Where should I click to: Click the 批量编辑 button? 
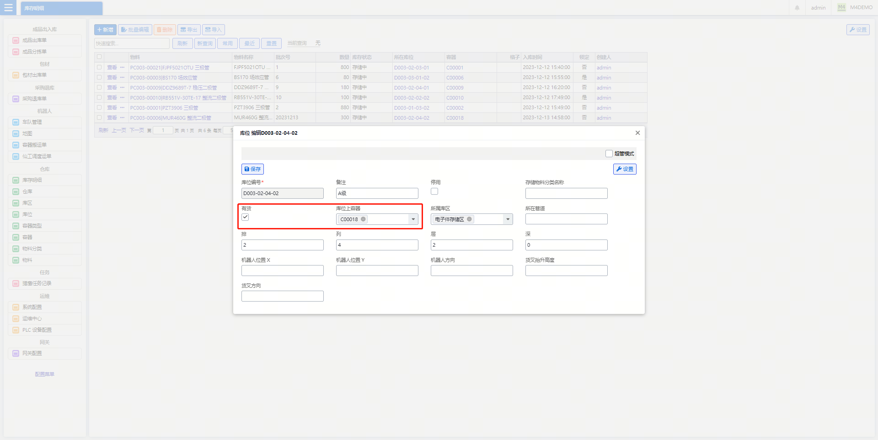click(135, 30)
